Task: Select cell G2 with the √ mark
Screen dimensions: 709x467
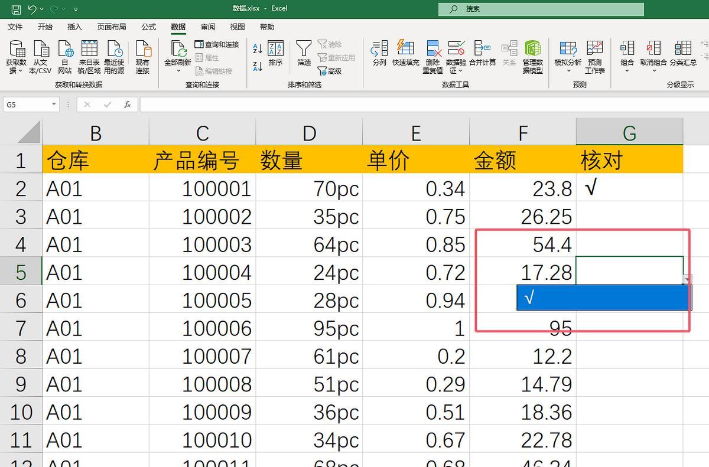Action: [x=630, y=188]
